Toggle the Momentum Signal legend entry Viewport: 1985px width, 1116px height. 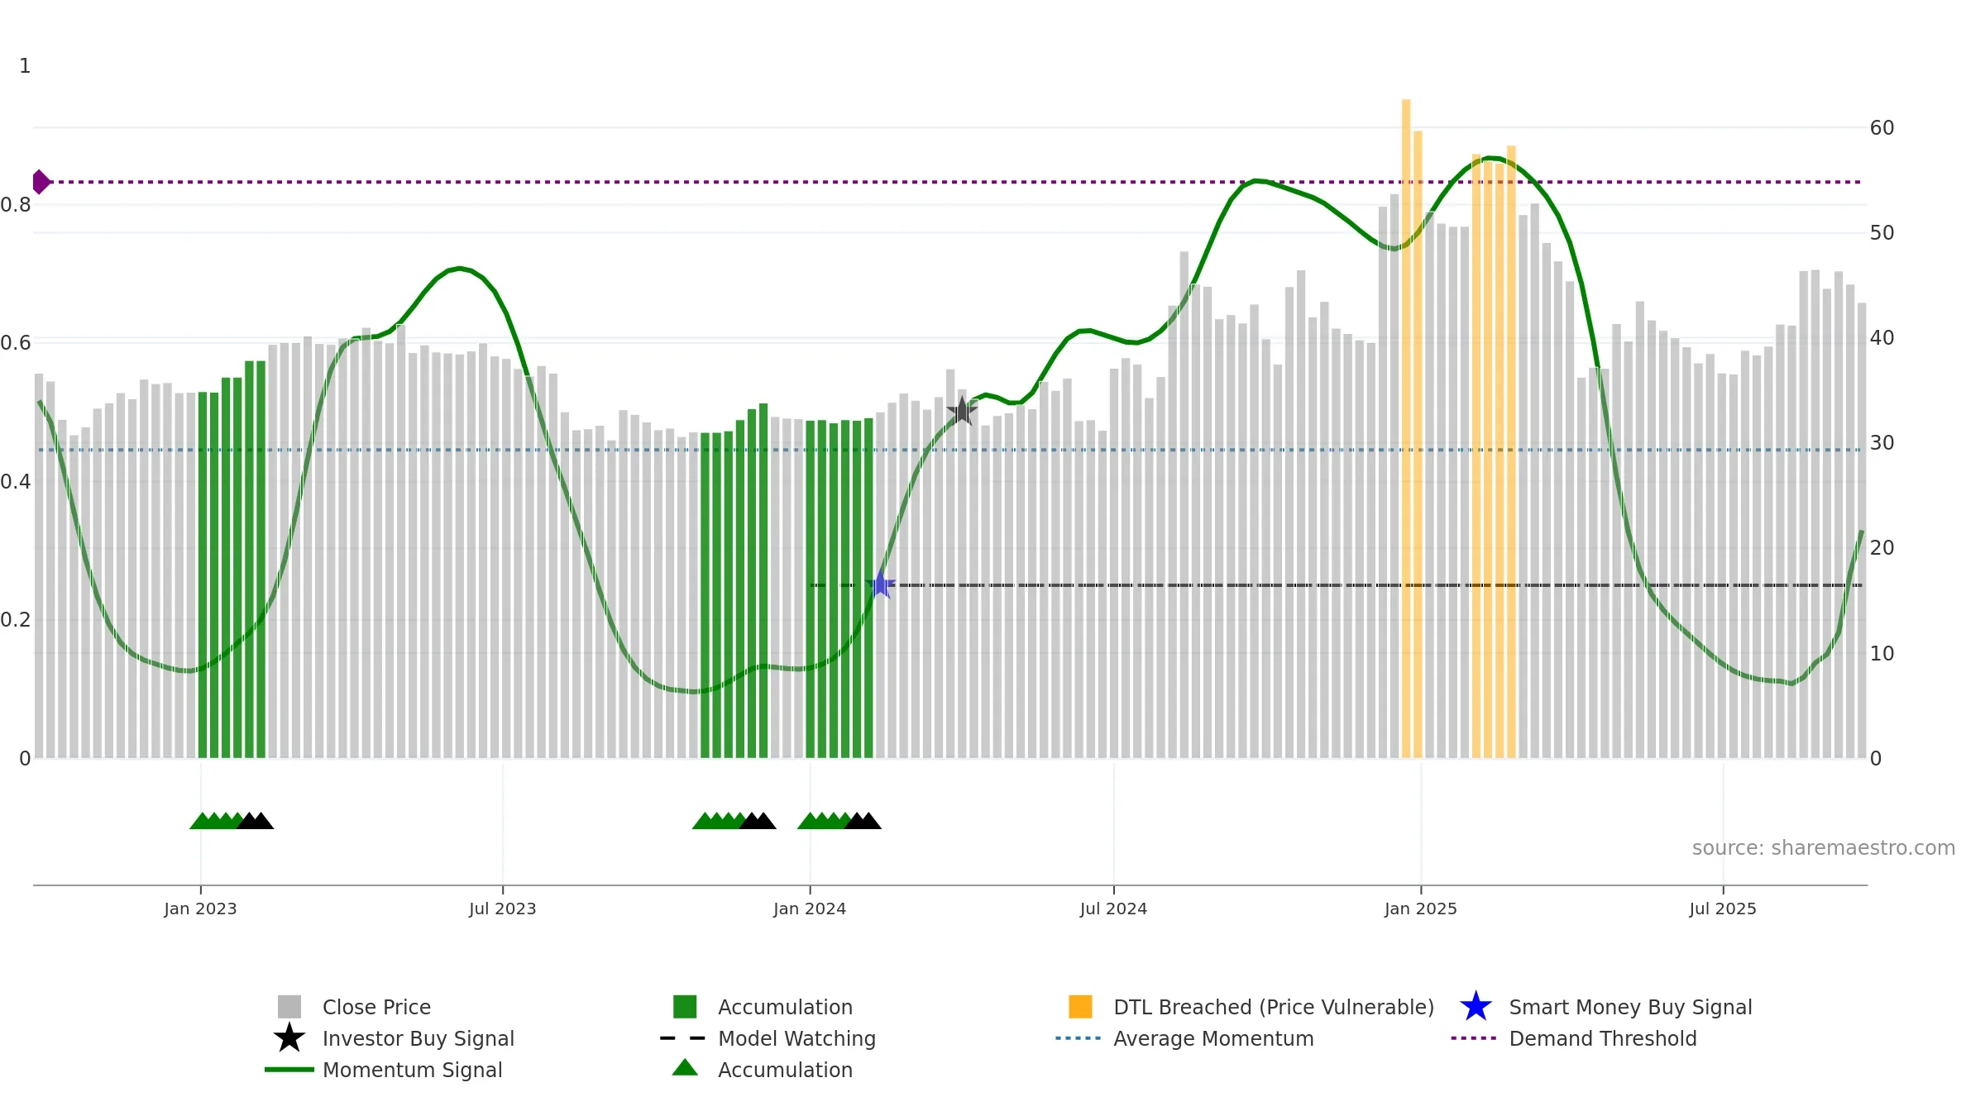[384, 1070]
